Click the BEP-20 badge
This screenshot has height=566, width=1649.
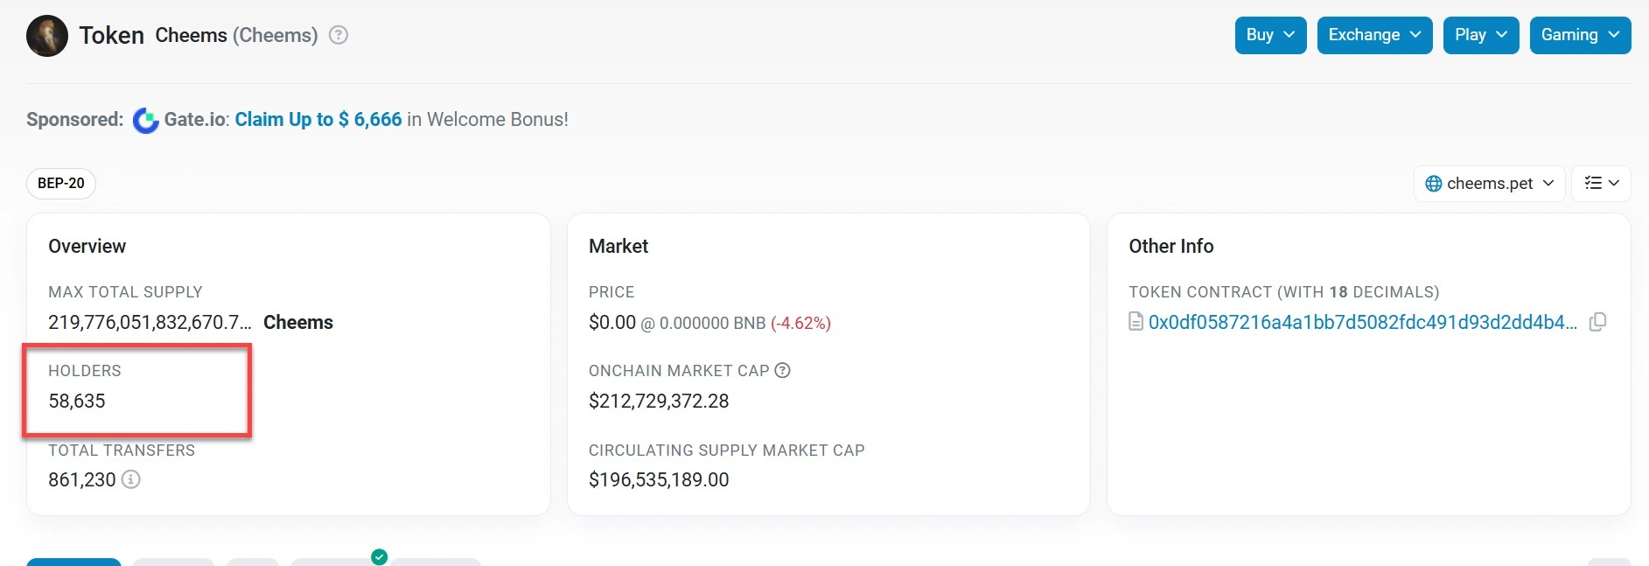click(x=61, y=184)
